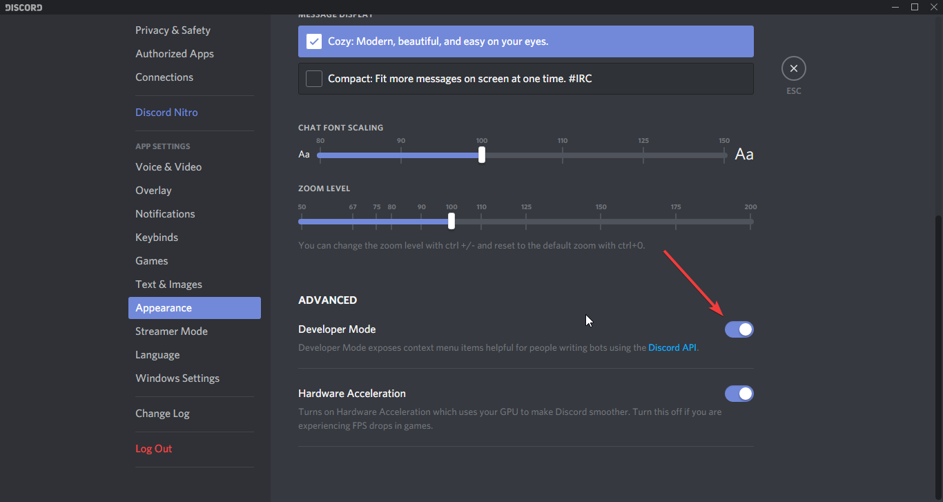This screenshot has width=943, height=502.
Task: Open Keybinds settings
Action: (x=157, y=237)
